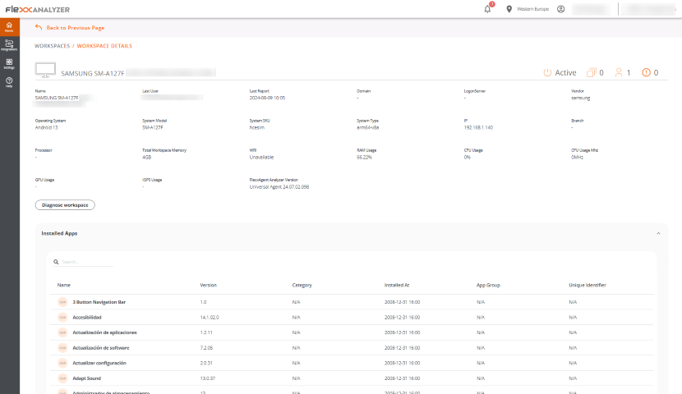The height and width of the screenshot is (394, 682).
Task: Click the 3 Button Navigation Bar app icon
Action: (x=62, y=302)
